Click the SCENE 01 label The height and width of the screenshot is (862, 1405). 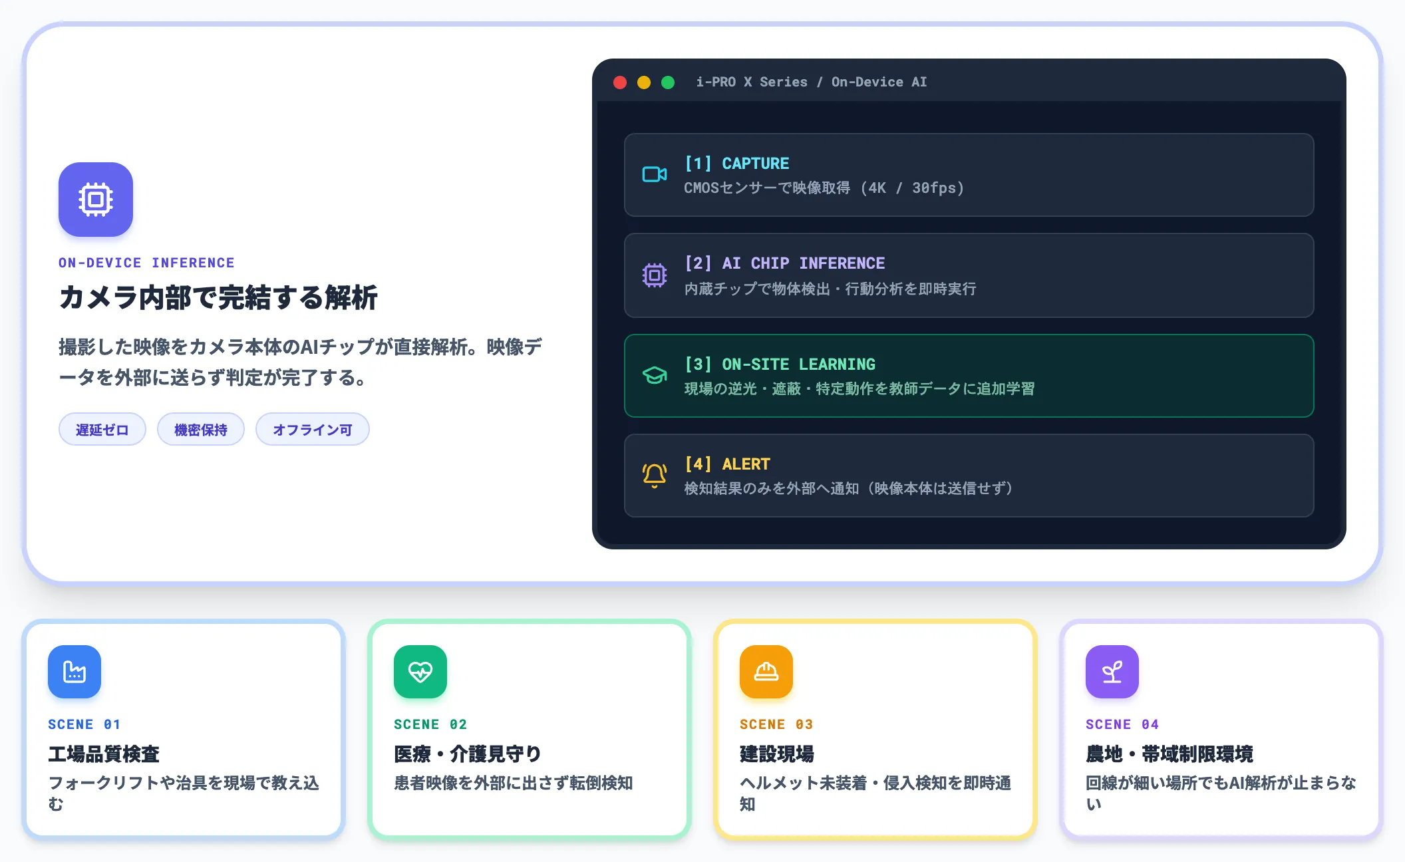[84, 724]
